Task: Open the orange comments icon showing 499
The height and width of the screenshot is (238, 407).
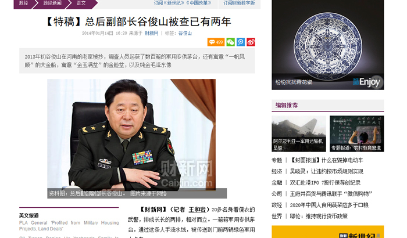Action: (x=216, y=42)
